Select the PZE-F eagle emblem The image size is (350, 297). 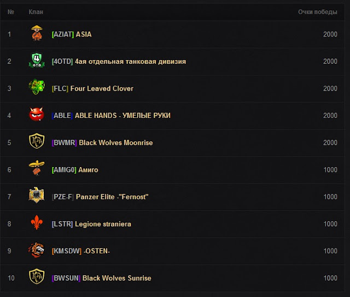coord(37,195)
